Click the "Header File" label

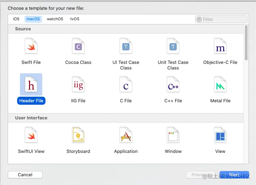coord(31,101)
